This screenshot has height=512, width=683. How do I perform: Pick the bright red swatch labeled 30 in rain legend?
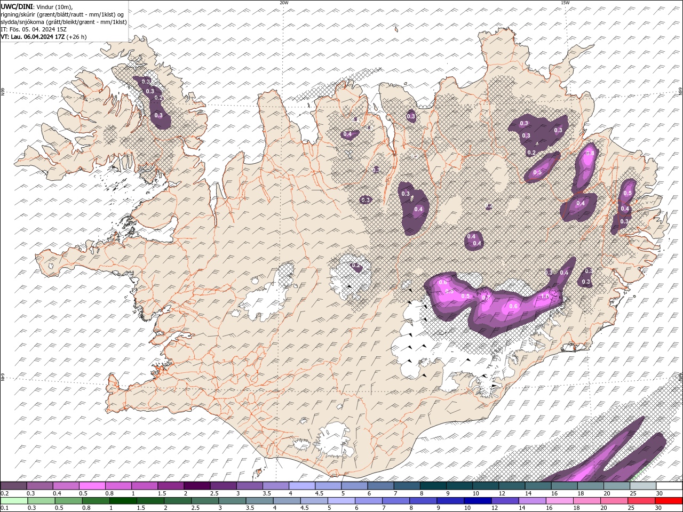click(x=669, y=501)
